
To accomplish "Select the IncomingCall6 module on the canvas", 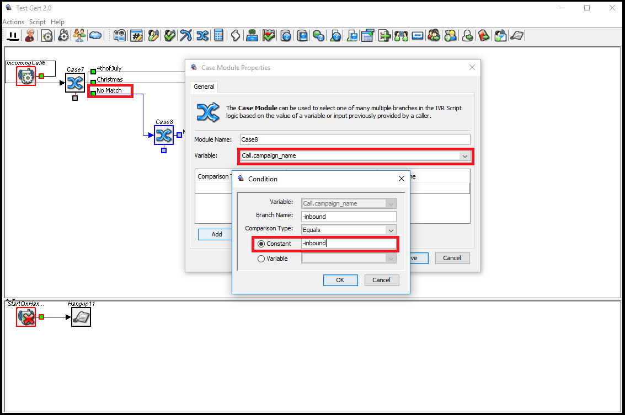I will point(26,76).
